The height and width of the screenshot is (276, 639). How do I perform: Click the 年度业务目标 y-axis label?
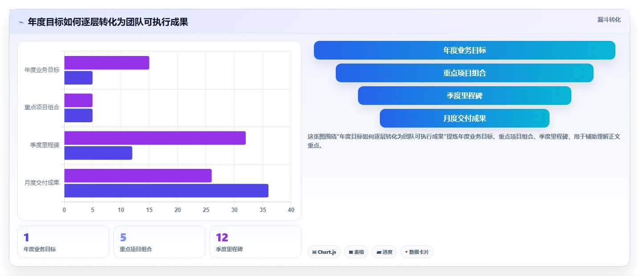point(42,70)
